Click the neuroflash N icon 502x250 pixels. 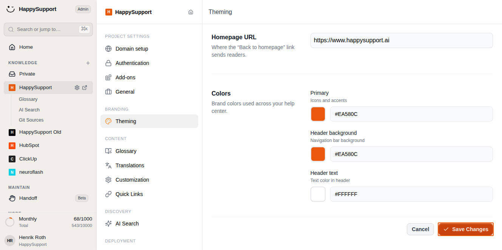[12, 172]
